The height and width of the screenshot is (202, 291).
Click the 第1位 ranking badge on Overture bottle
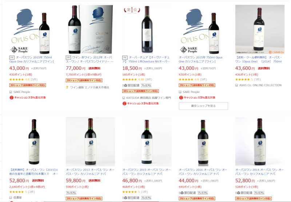132,10
